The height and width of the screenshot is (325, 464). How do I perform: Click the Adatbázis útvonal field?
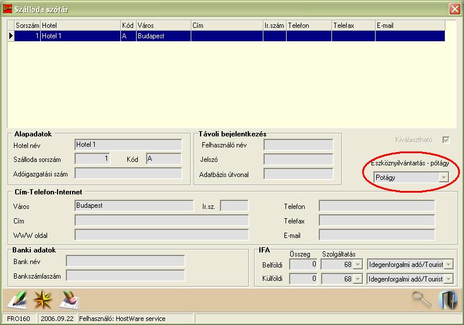tap(298, 174)
